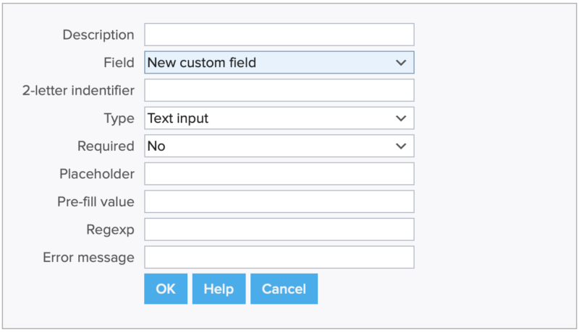Screen dimensions: 579x332
Task: Click the "Placeholder" label text
Action: 97,174
